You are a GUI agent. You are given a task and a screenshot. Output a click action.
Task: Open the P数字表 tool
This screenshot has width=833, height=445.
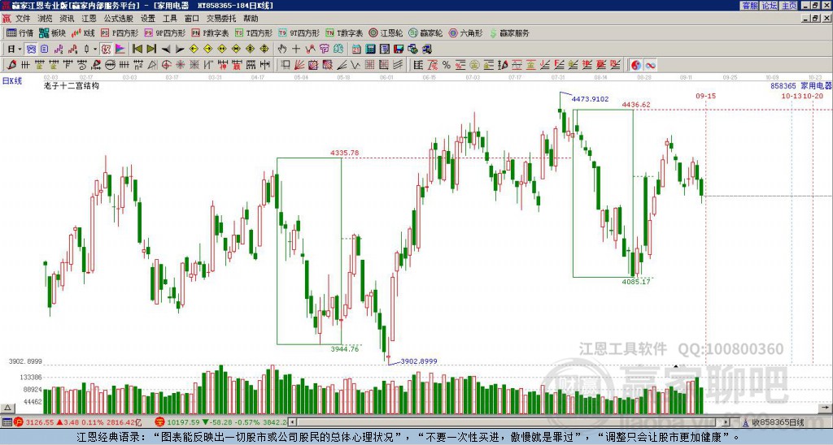211,32
